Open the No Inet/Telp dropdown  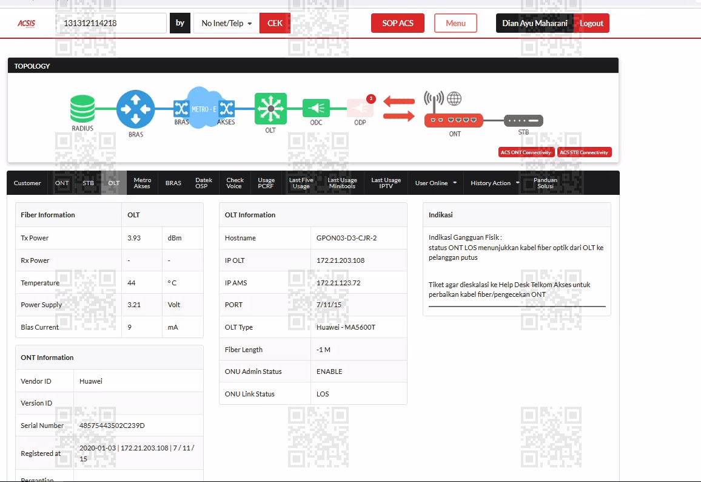point(226,23)
